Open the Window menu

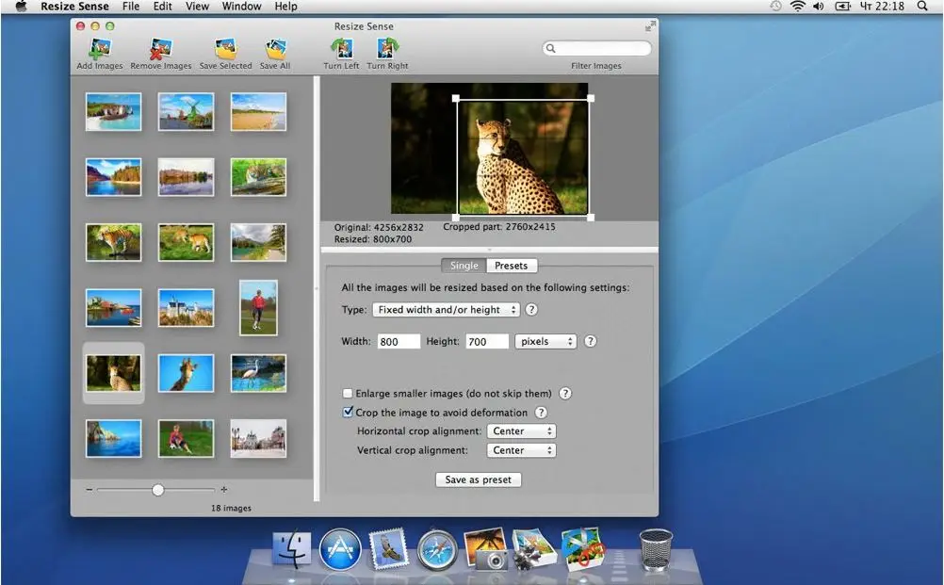tap(241, 6)
